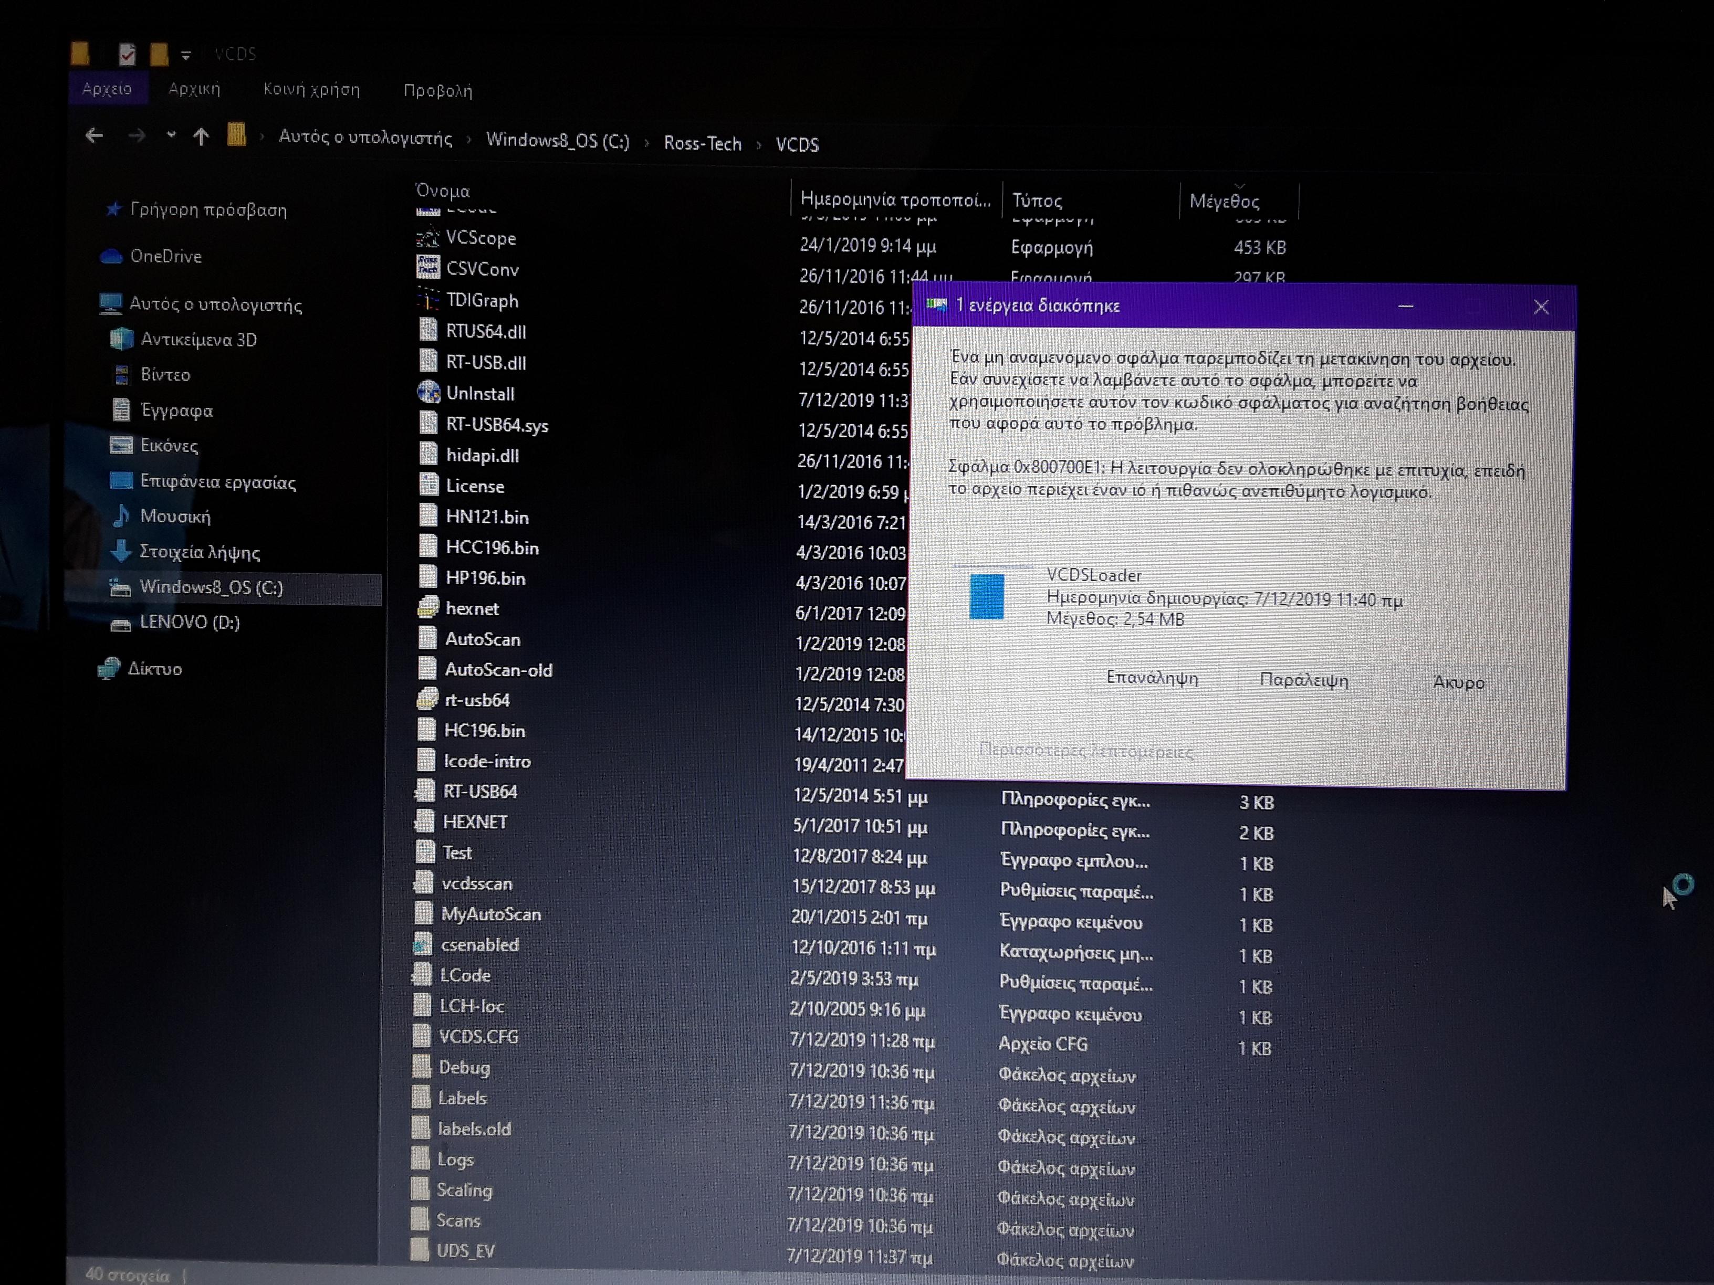This screenshot has height=1285, width=1714.
Task: Expand Περισσότερες λεπτομέρειες in the dialog
Action: [x=1085, y=751]
